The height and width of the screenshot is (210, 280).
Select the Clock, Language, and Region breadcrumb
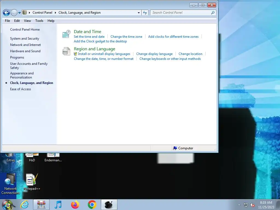80,13
